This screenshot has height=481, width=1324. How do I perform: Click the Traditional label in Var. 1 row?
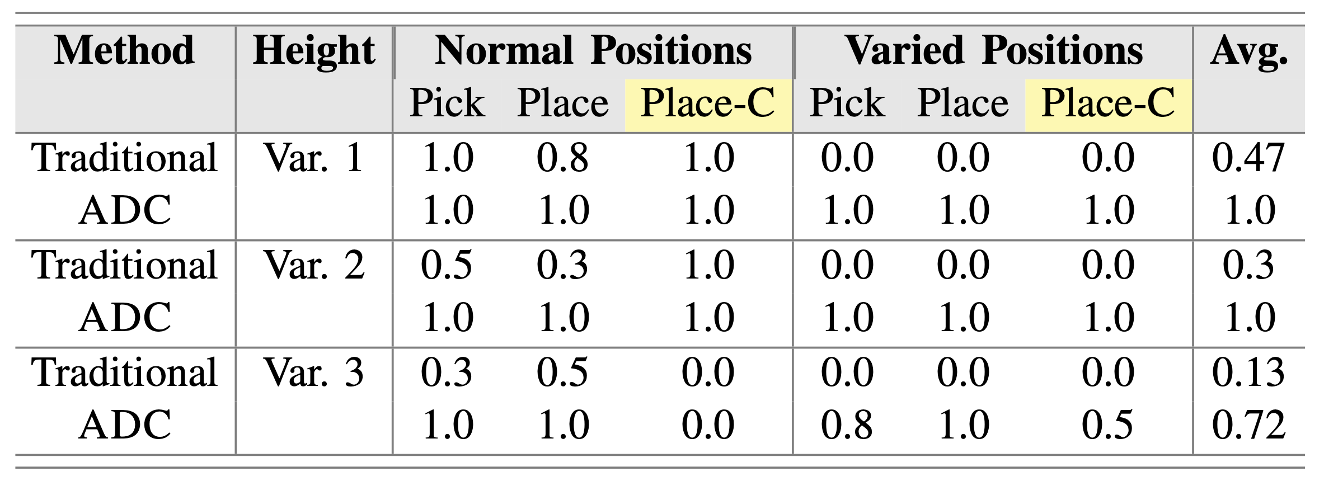click(124, 158)
